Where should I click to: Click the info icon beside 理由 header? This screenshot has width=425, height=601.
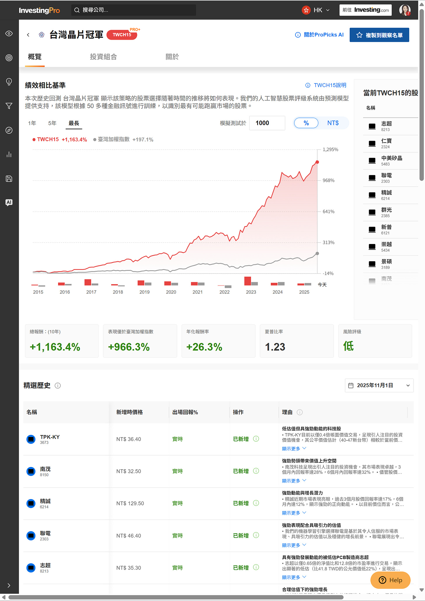click(299, 412)
